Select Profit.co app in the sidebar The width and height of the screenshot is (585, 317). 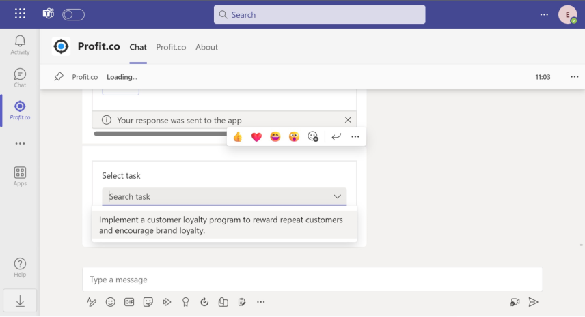tap(20, 110)
